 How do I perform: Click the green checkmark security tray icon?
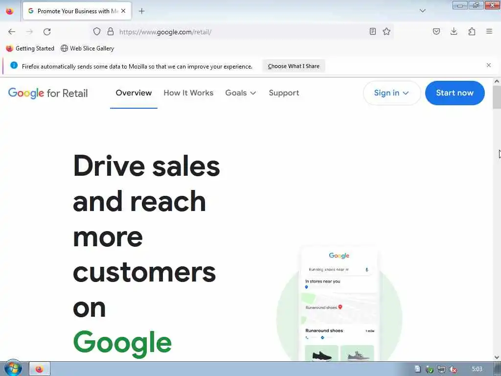point(430,369)
